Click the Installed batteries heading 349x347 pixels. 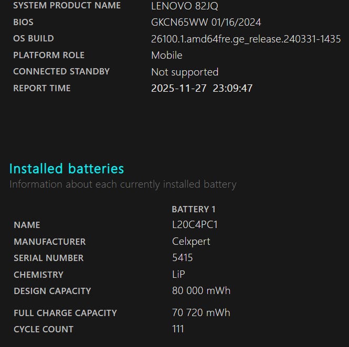(x=67, y=169)
